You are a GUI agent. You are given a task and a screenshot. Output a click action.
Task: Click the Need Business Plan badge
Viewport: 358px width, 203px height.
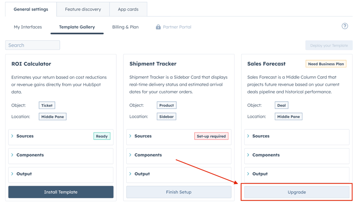pyautogui.click(x=326, y=64)
